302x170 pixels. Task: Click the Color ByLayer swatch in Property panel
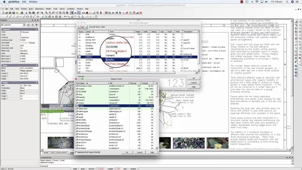coord(21,32)
